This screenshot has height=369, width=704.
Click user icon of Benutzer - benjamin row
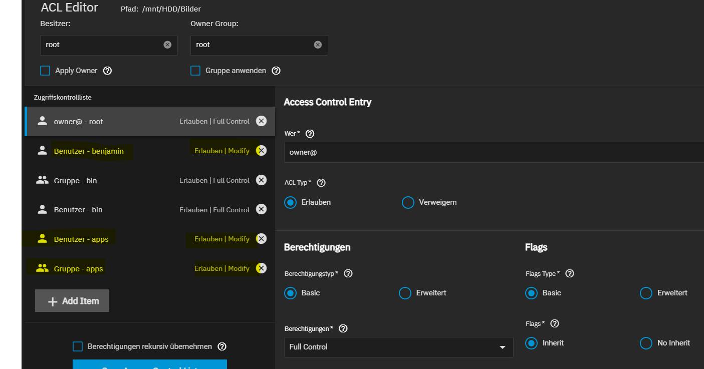point(42,151)
